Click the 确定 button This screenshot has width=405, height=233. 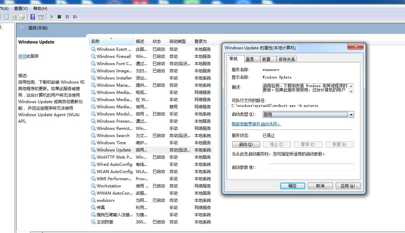(x=293, y=186)
